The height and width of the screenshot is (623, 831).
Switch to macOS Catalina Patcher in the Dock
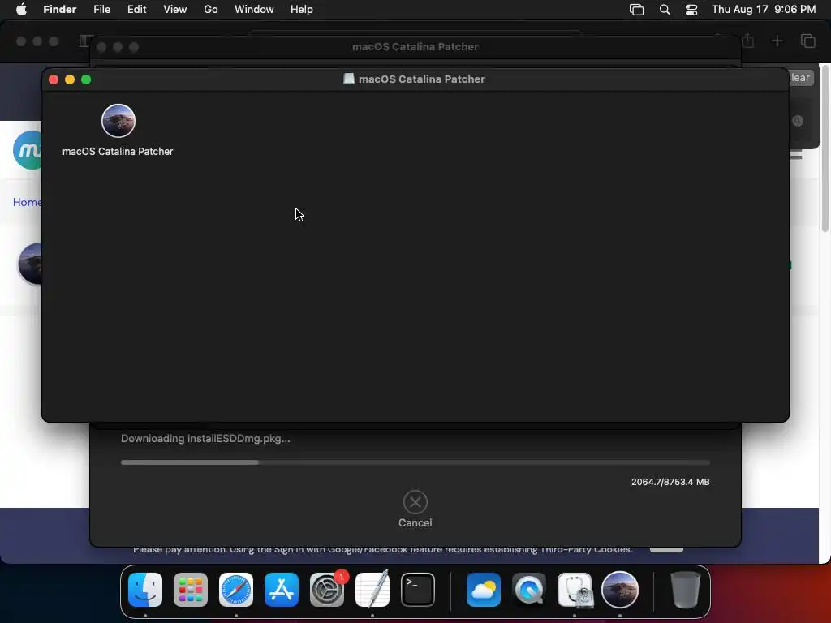(619, 590)
